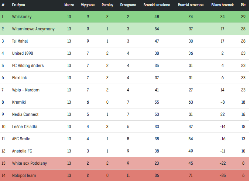Viewport: 250px width, 181px height.
Task: Select Anatolia FC in table
Action: pos(22,151)
